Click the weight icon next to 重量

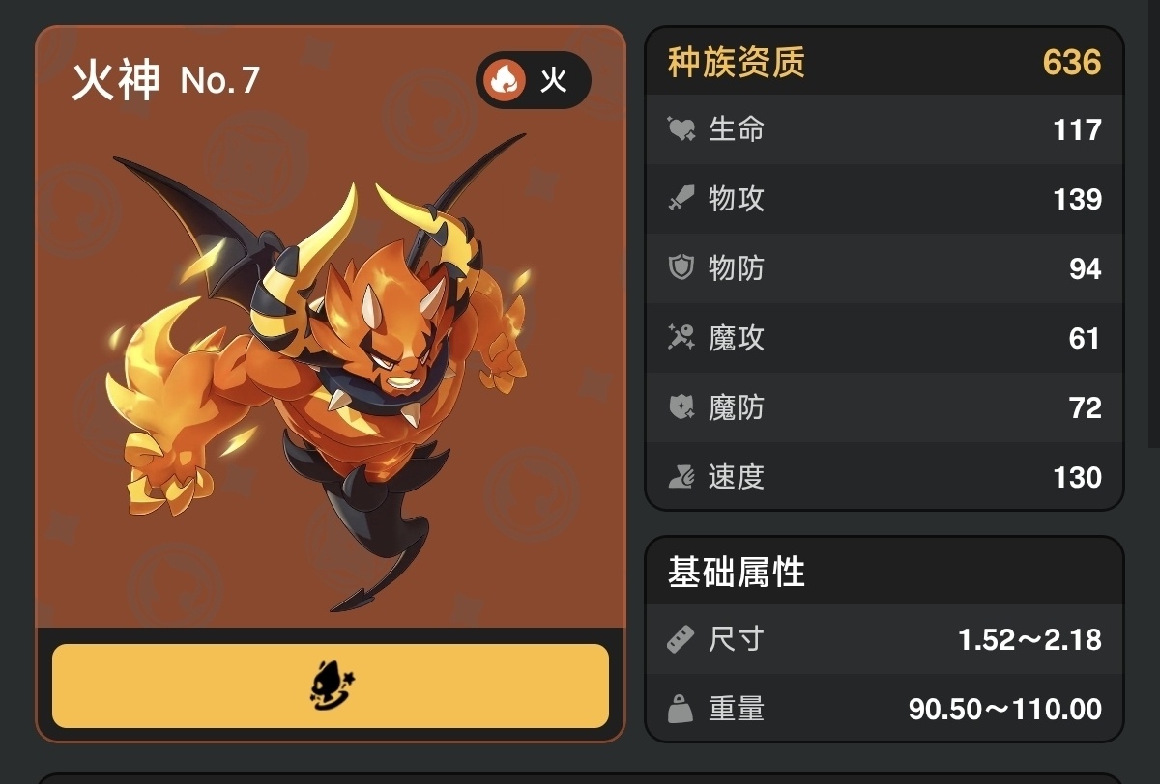click(681, 709)
